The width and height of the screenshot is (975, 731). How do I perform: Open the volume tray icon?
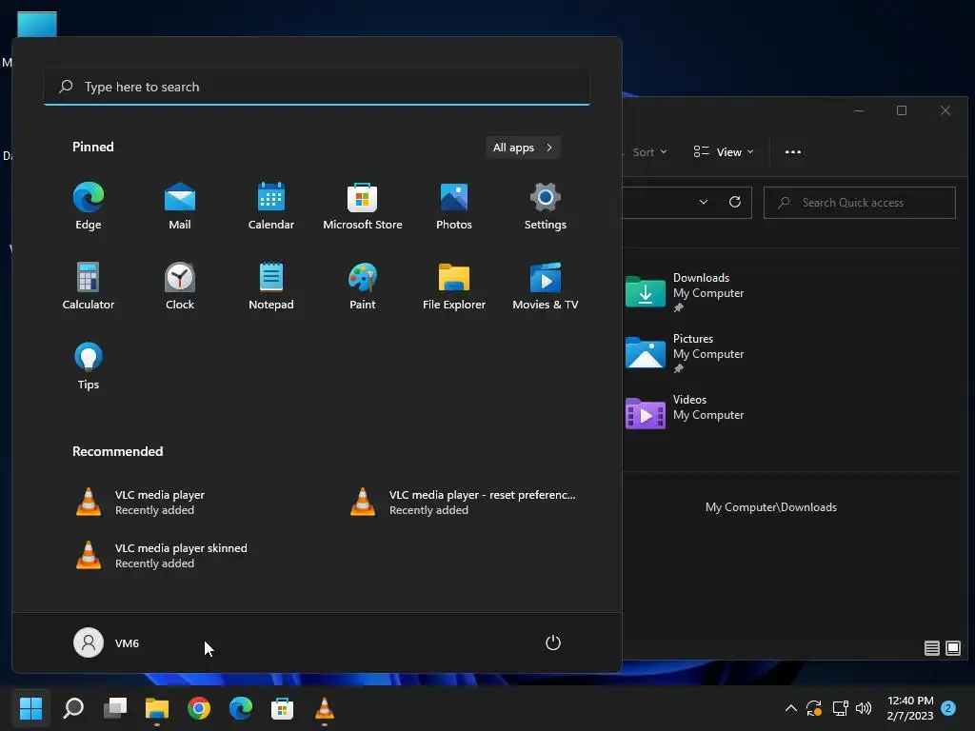point(864,708)
